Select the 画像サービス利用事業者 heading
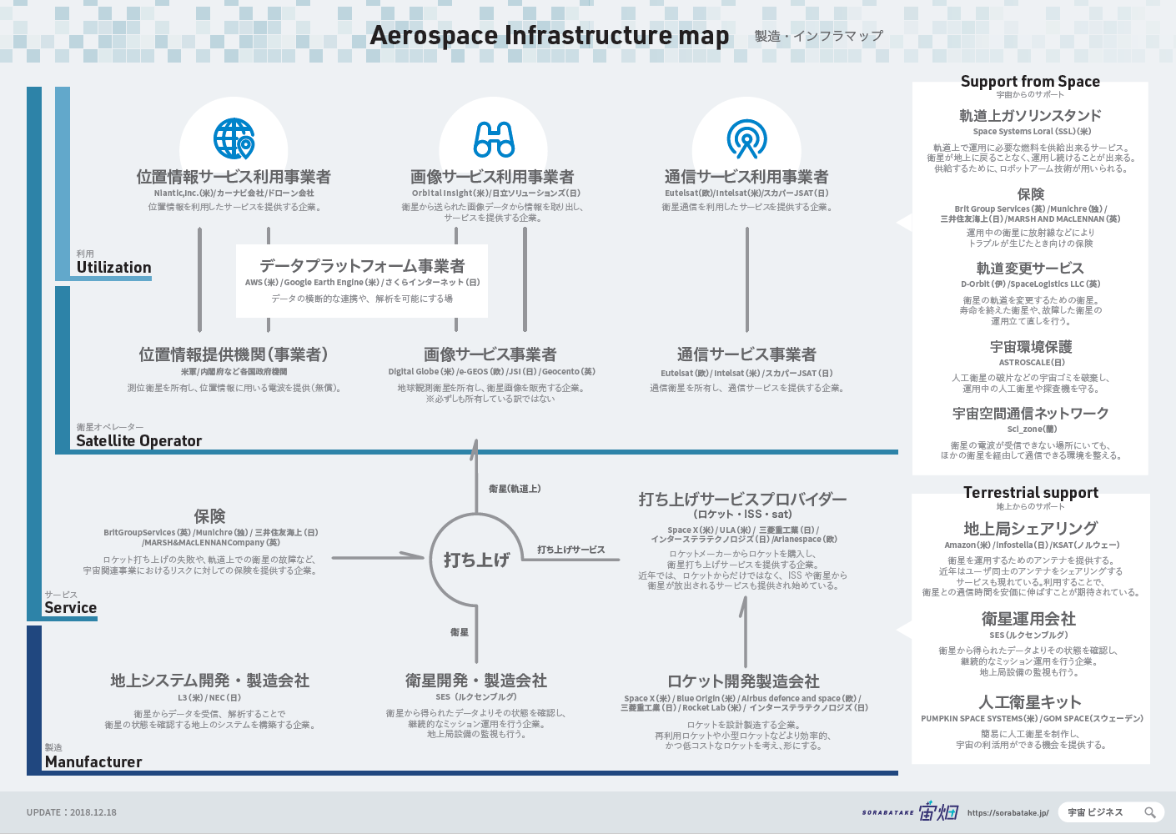This screenshot has height=834, width=1176. pyautogui.click(x=492, y=177)
